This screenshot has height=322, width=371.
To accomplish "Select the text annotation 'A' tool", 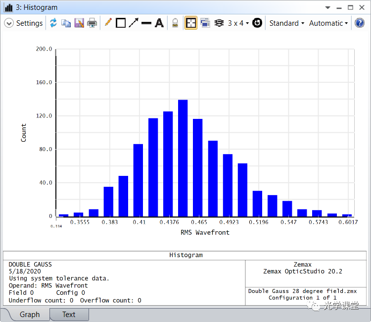I will (x=159, y=23).
